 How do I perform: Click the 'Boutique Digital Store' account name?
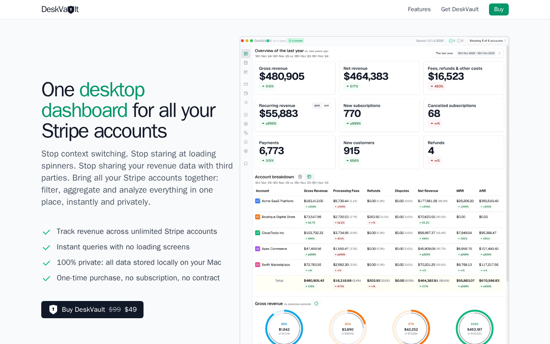click(x=278, y=217)
